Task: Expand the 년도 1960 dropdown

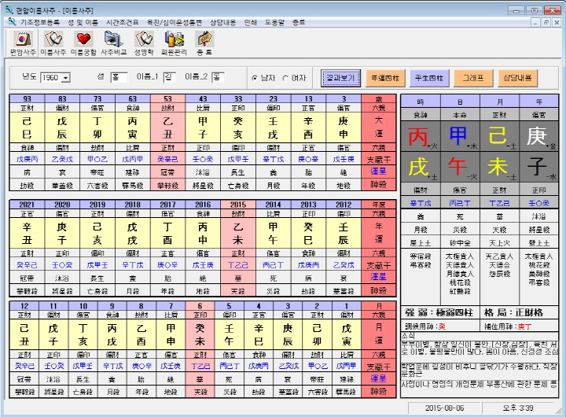Action: 66,78
